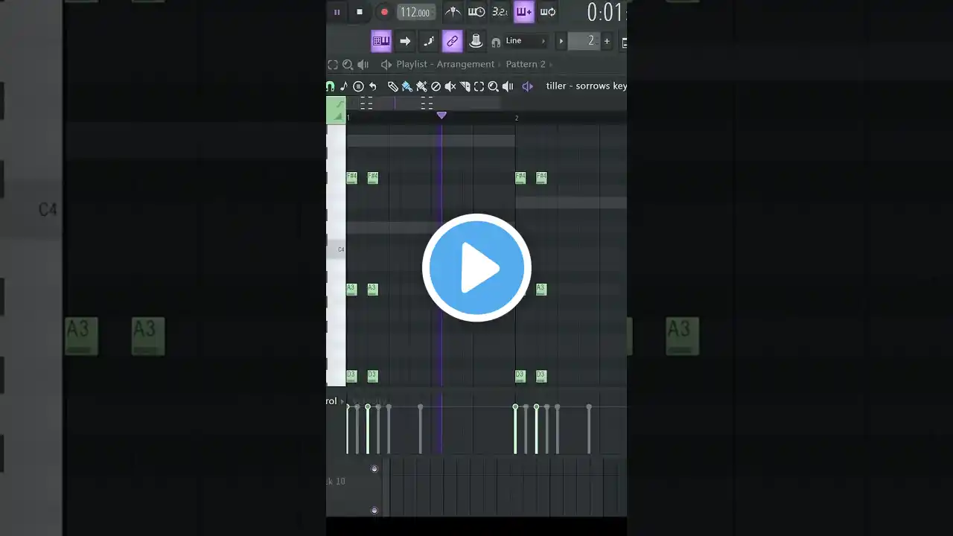Select the Slice blade tool
The width and height of the screenshot is (953, 536).
pos(465,86)
